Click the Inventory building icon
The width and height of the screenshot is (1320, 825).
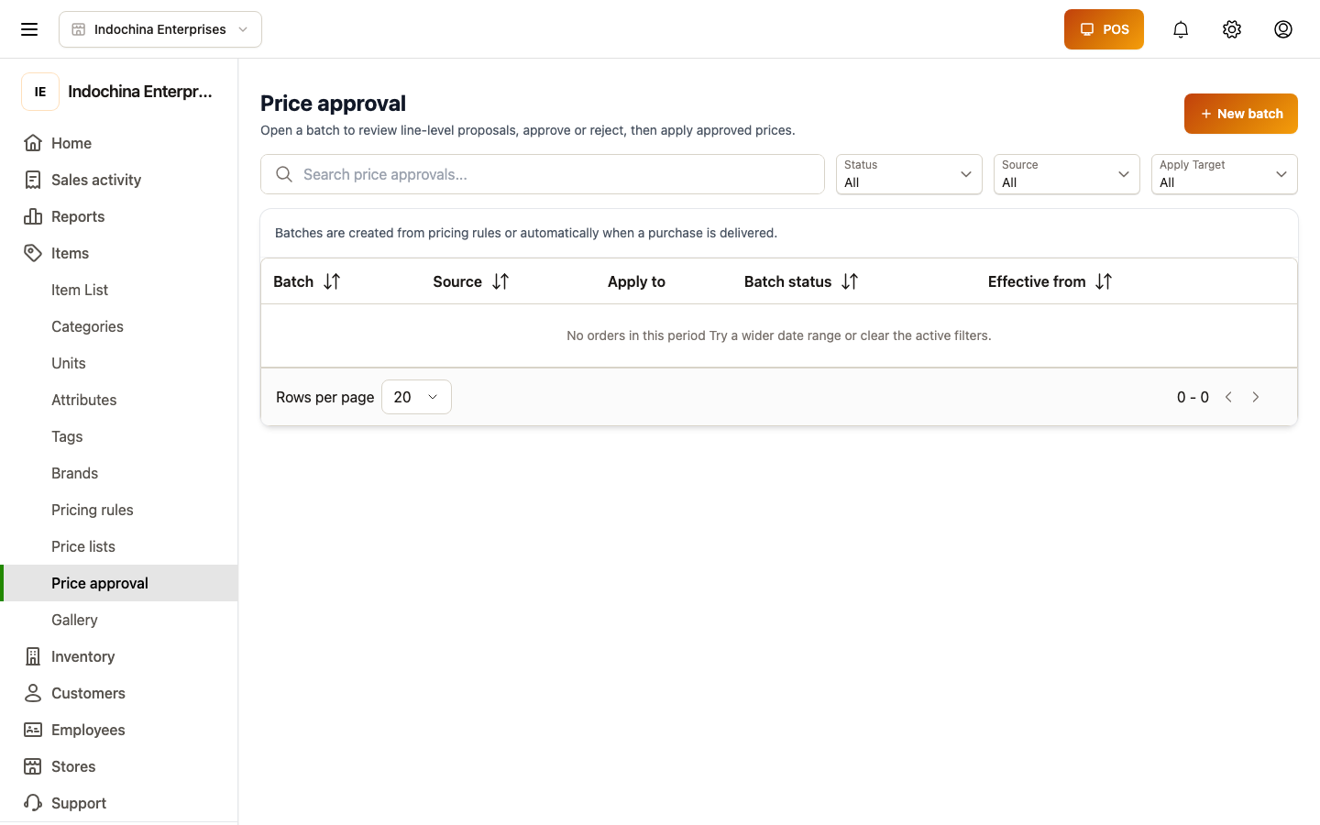(33, 656)
